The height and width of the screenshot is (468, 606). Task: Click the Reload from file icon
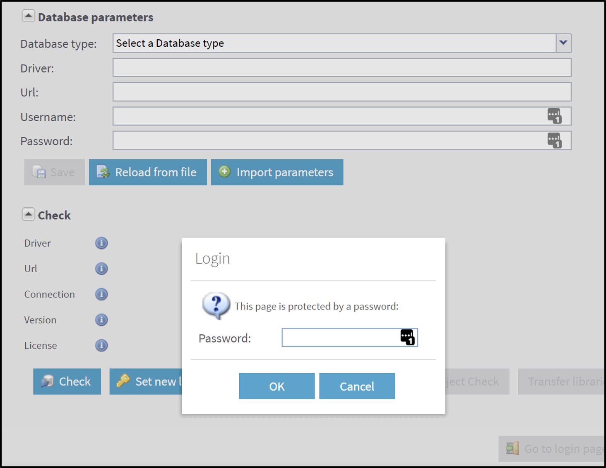103,172
